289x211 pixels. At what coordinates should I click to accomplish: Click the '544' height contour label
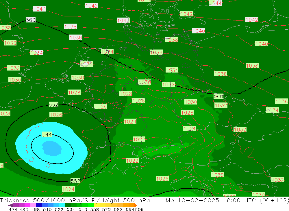pyautogui.click(x=47, y=134)
